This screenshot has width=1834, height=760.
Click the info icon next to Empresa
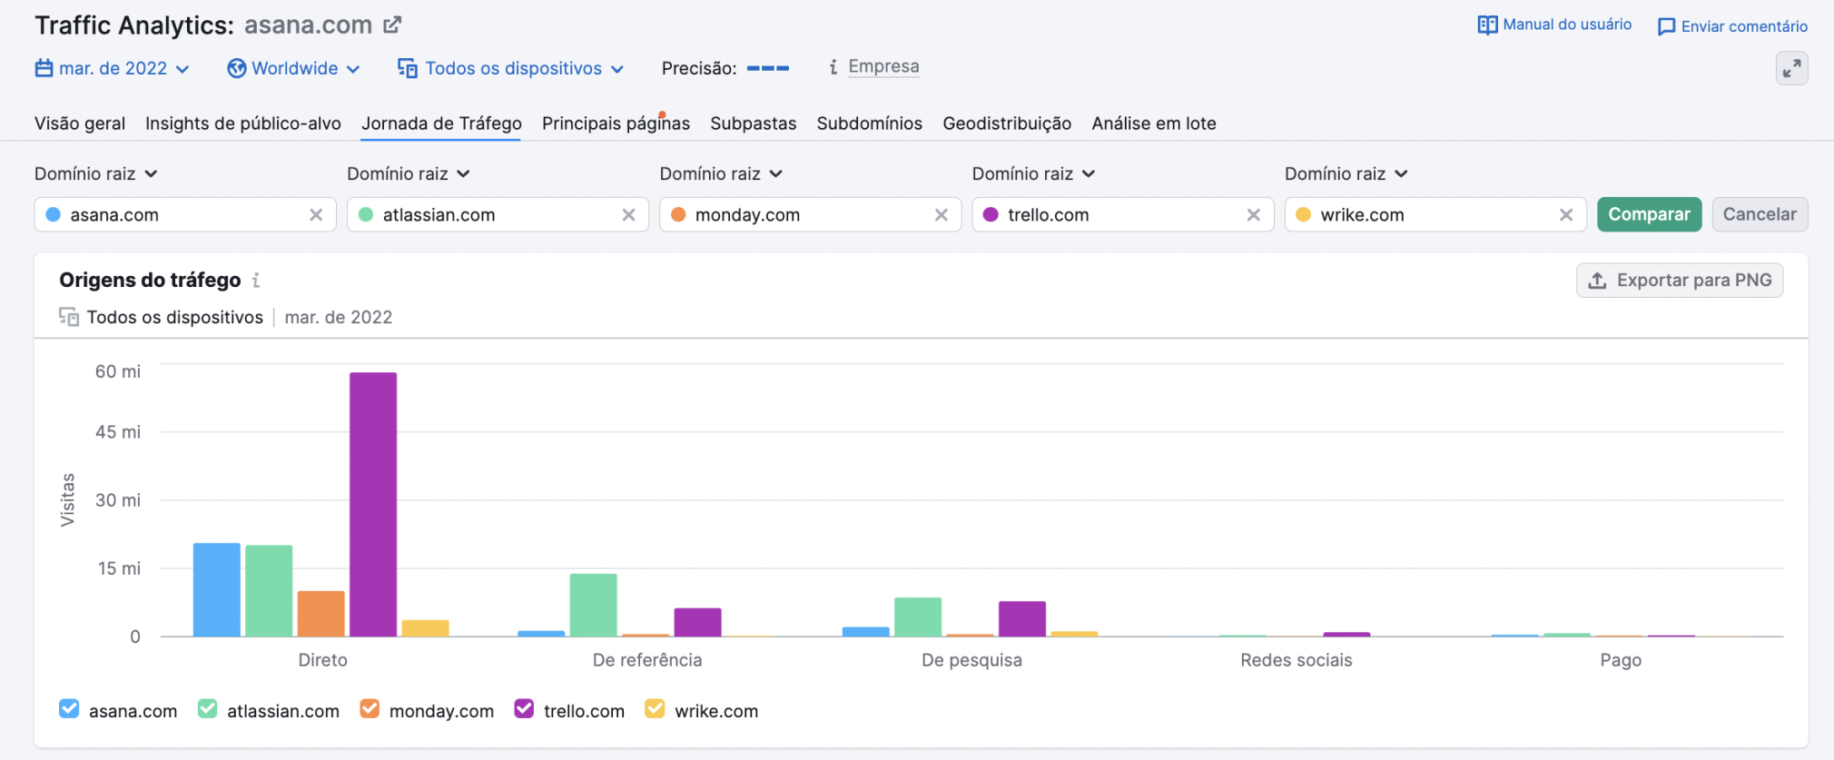833,67
